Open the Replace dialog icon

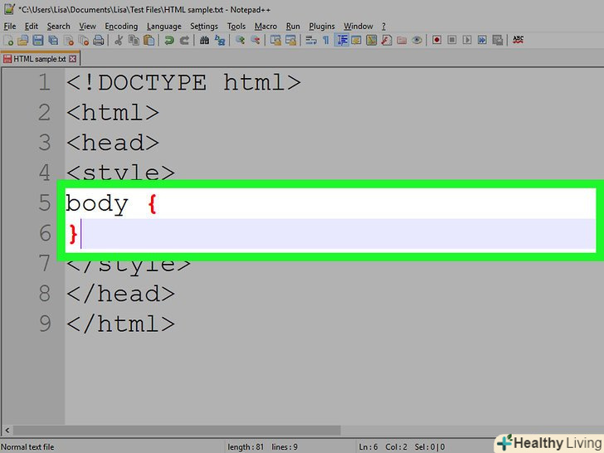(x=220, y=40)
